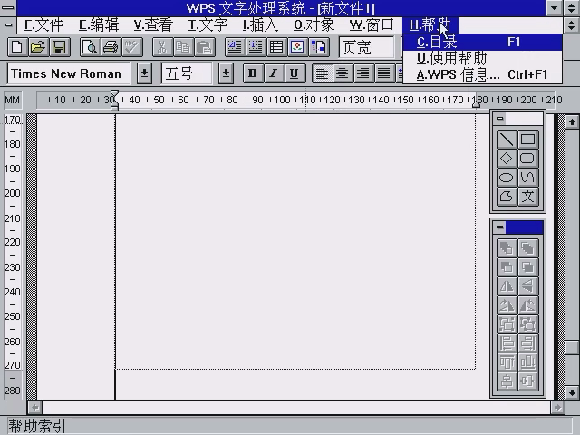Cut selection using the scissors icon

pyautogui.click(x=162, y=47)
